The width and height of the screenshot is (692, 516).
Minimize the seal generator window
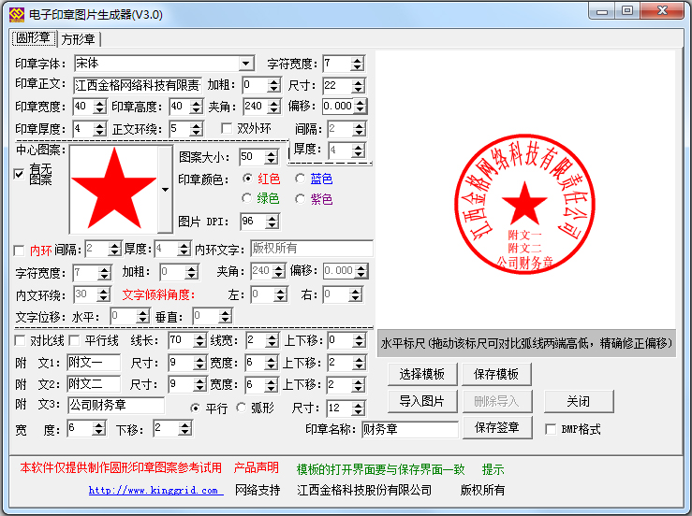pos(602,11)
